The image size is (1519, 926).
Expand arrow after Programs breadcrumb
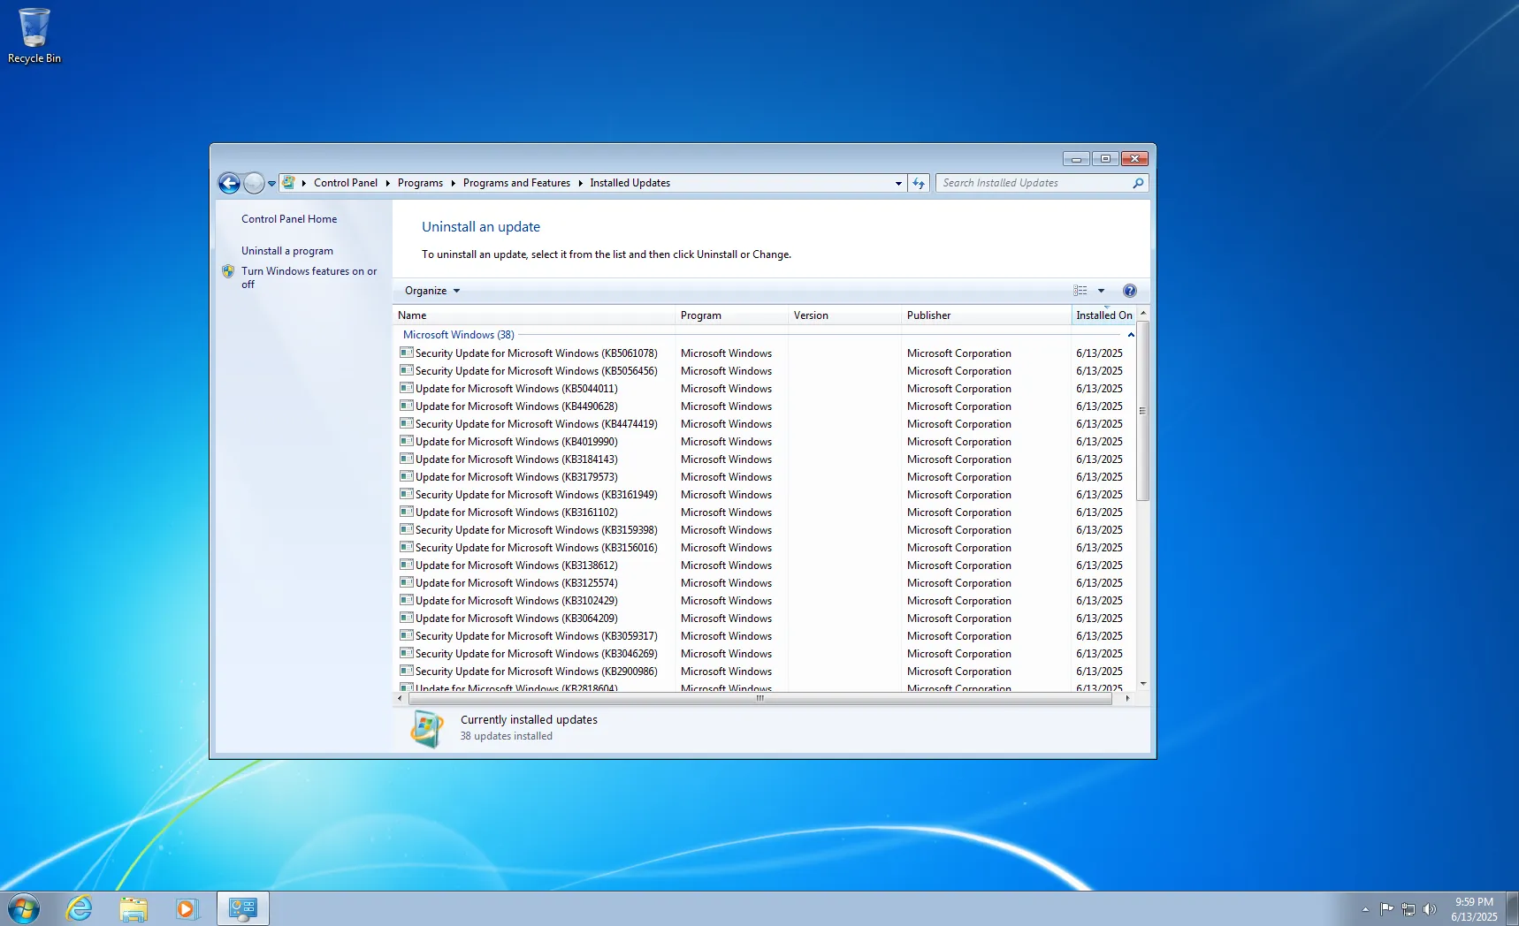pyautogui.click(x=453, y=183)
